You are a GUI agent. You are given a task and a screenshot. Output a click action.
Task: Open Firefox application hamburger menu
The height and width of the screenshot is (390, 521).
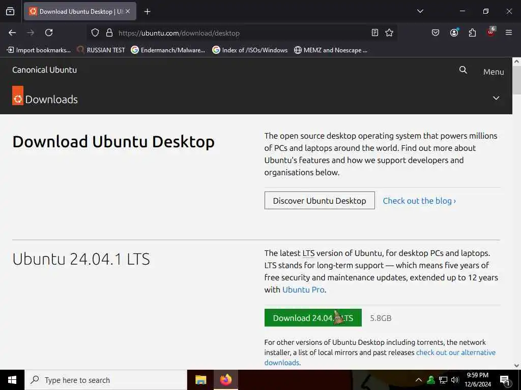coord(509,32)
